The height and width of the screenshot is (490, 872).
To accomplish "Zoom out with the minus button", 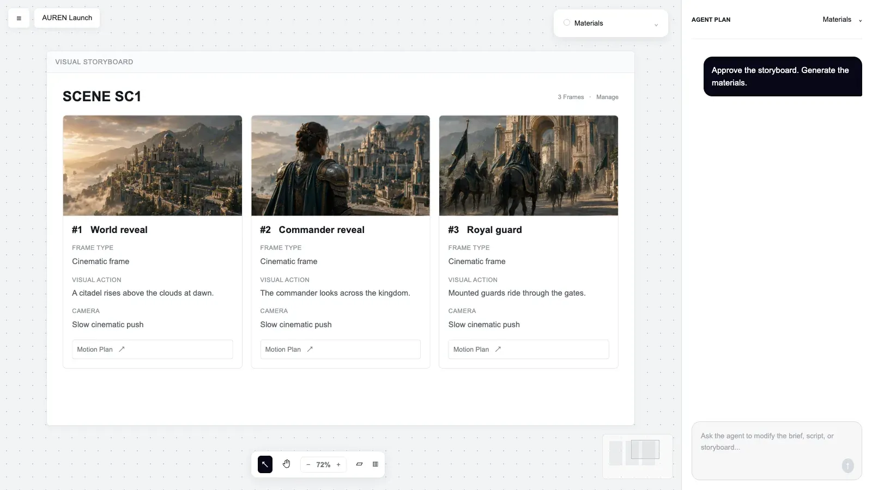I will [308, 465].
